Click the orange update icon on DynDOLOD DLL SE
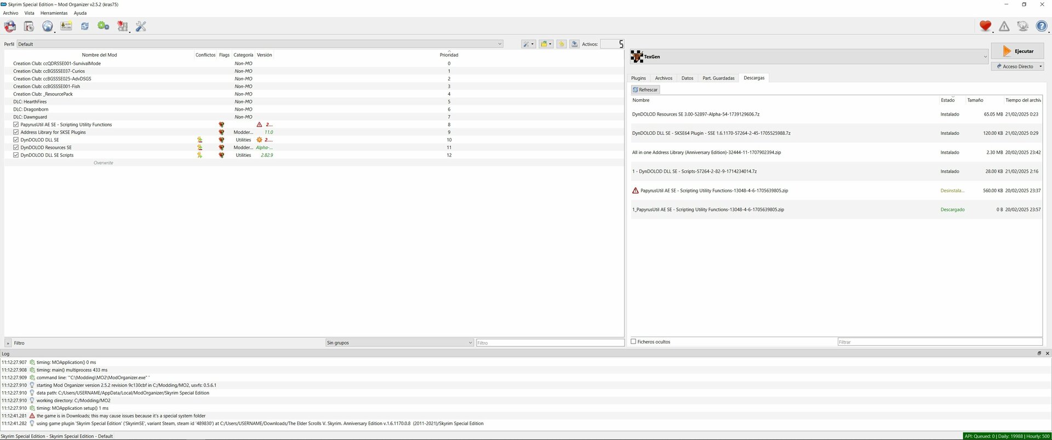Image resolution: width=1052 pixels, height=440 pixels. pos(259,140)
